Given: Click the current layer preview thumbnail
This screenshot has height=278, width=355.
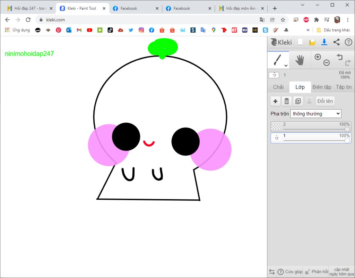Looking at the screenshot, I should point(274,75).
